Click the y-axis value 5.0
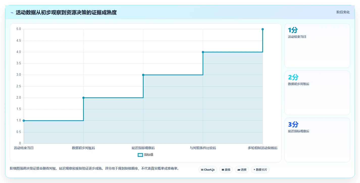 19,29
